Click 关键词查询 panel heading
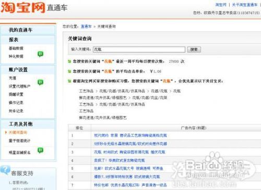 (80, 39)
